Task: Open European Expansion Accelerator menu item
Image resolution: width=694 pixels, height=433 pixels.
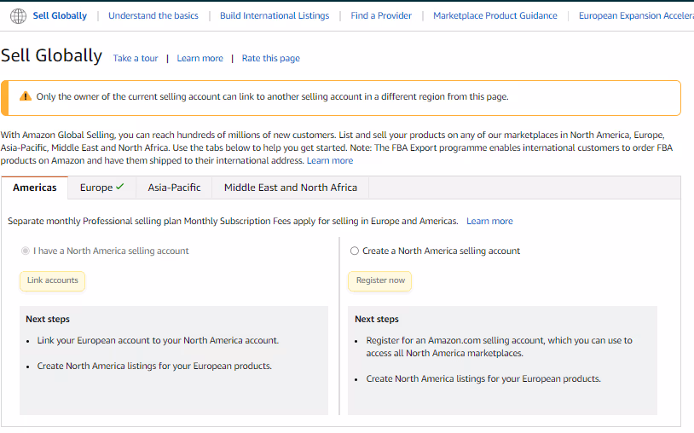Action: [635, 15]
